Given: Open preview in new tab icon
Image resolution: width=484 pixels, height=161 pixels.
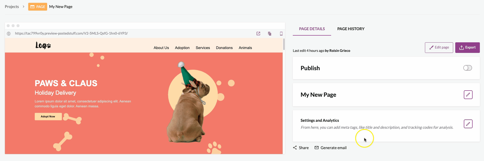Looking at the screenshot, I should point(258,34).
